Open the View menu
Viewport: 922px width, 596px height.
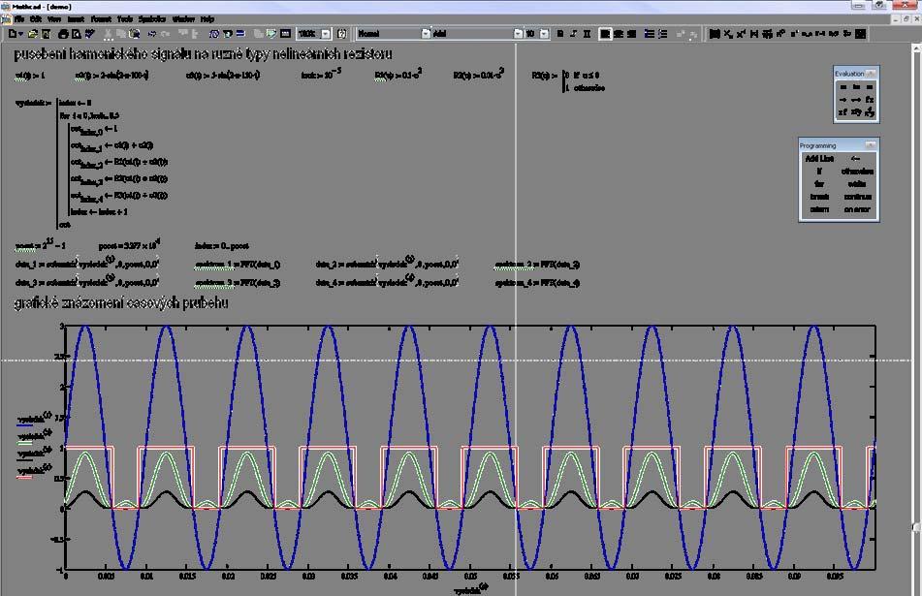[54, 19]
